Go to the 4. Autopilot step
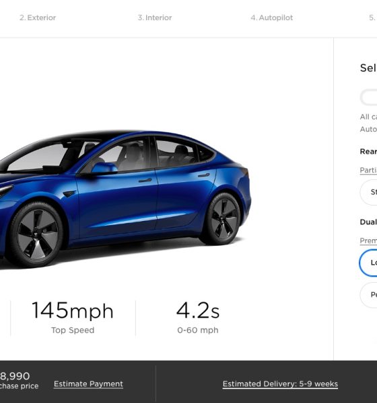377x403 pixels. point(271,17)
